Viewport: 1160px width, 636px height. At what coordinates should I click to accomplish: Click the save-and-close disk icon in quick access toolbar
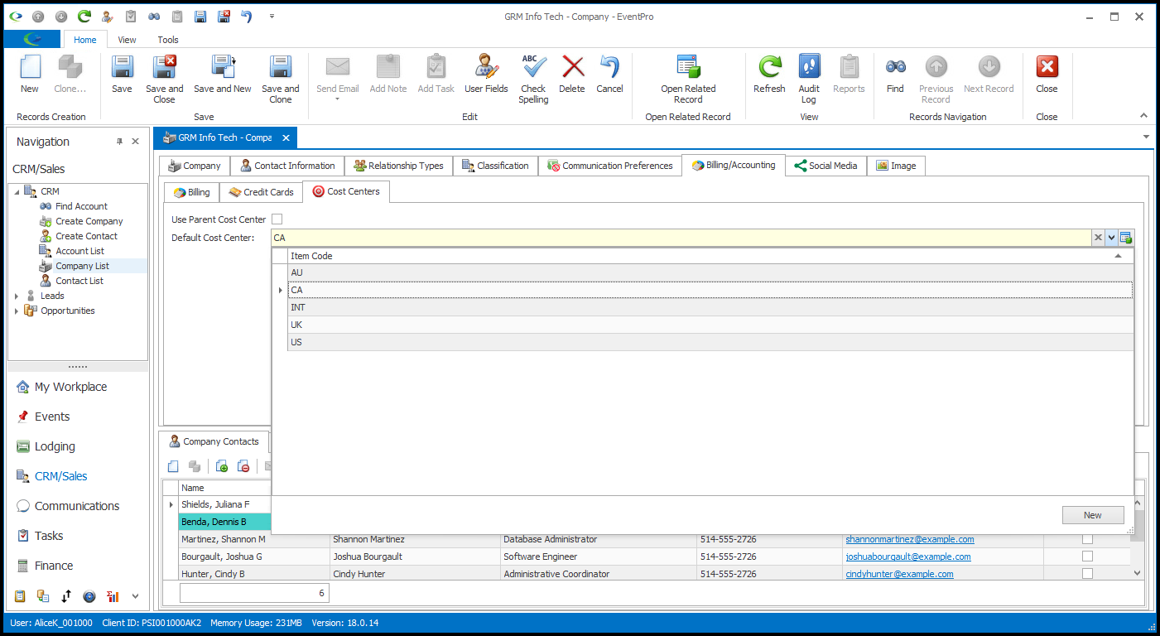(x=224, y=16)
